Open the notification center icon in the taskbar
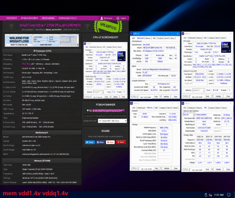The image size is (235, 198). point(229,195)
